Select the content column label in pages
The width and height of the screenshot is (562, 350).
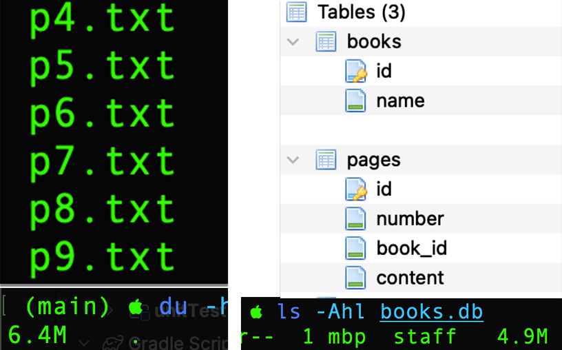coord(410,278)
